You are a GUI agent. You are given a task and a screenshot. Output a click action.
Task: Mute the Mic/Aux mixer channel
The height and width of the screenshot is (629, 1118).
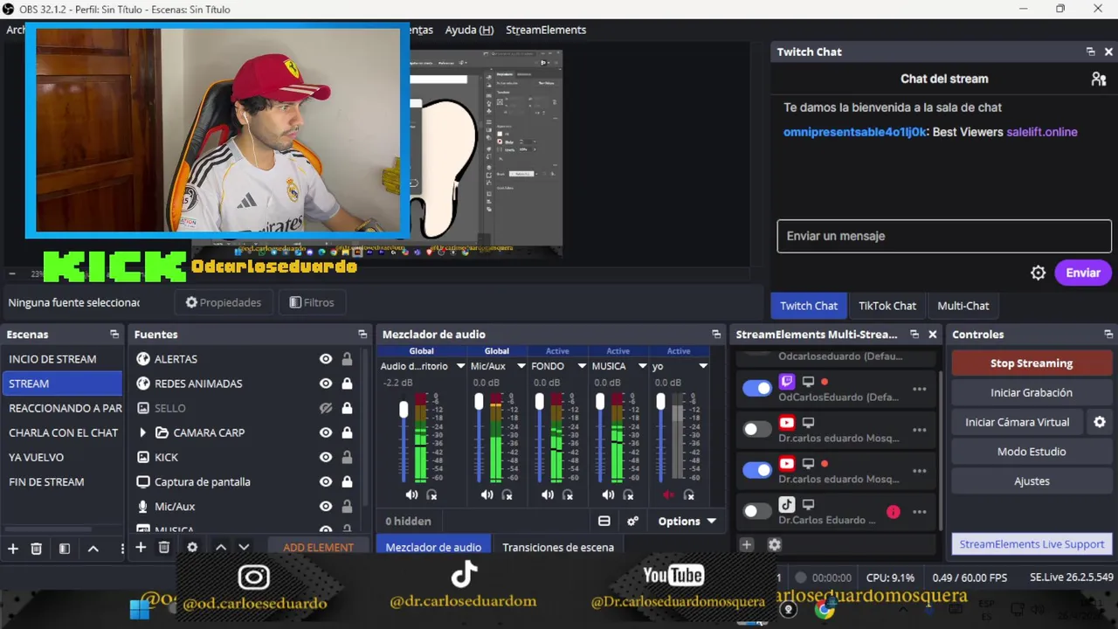tap(487, 494)
